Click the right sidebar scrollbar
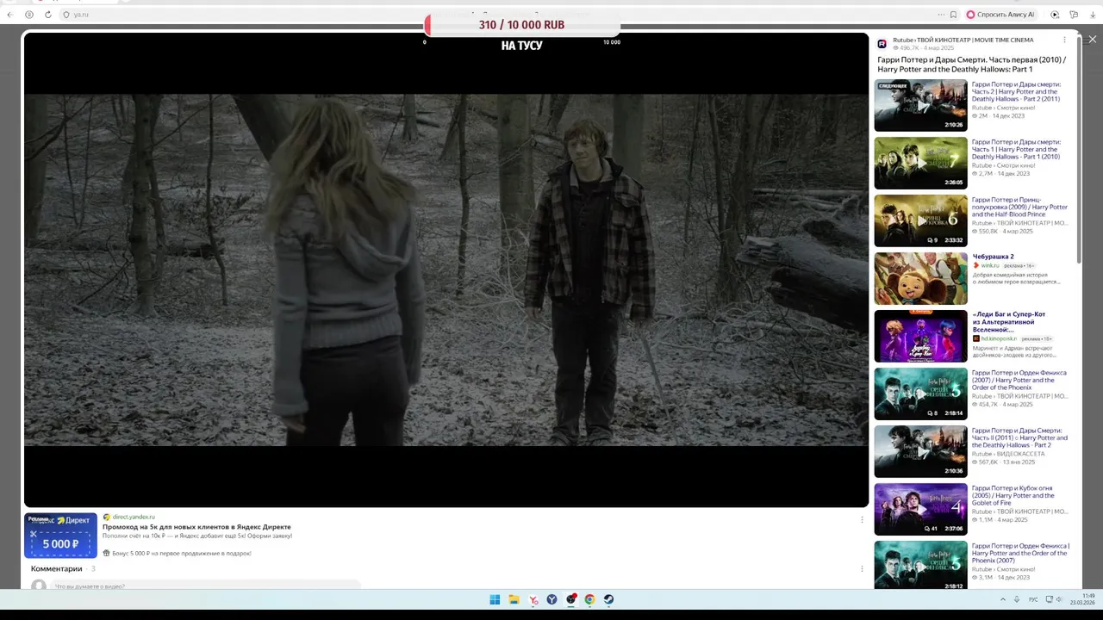Screen dimensions: 1103x620 [1078, 149]
